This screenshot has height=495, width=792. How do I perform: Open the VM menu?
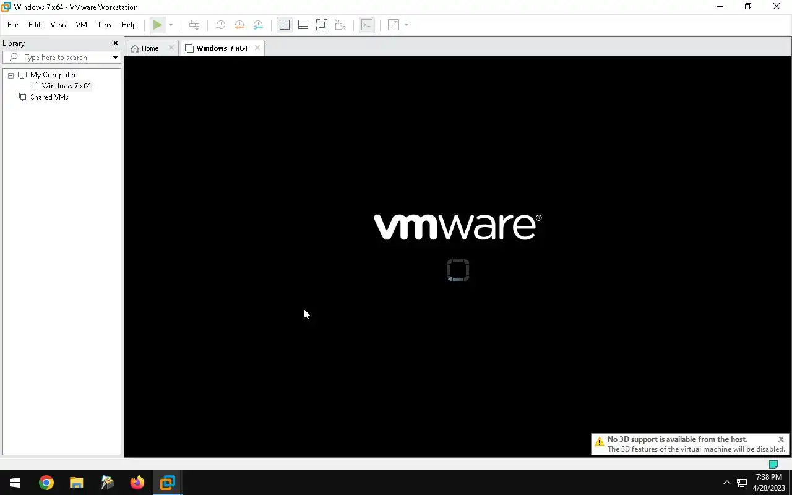(x=81, y=25)
